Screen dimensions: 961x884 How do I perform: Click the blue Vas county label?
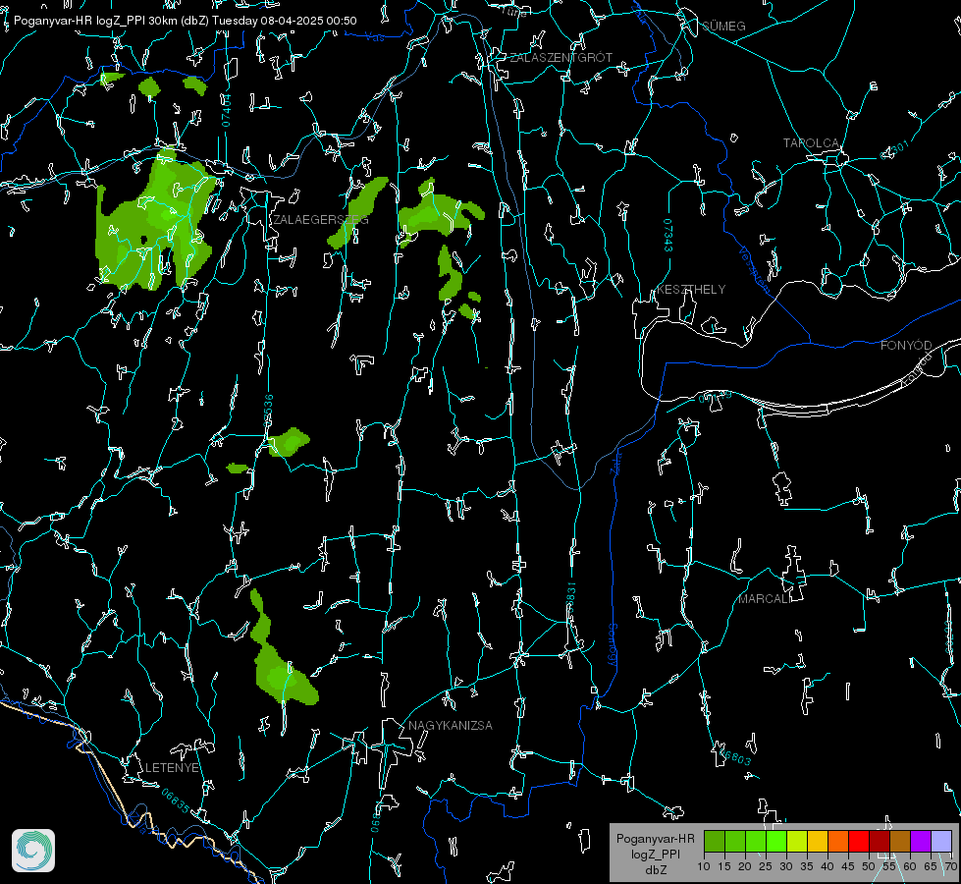point(375,38)
